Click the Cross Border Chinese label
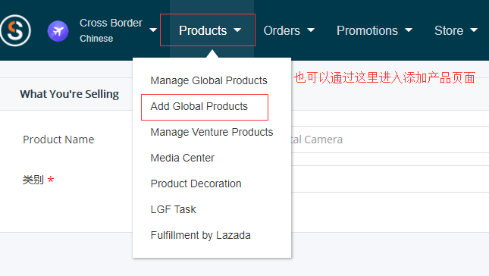Image resolution: width=489 pixels, height=276 pixels. [111, 30]
